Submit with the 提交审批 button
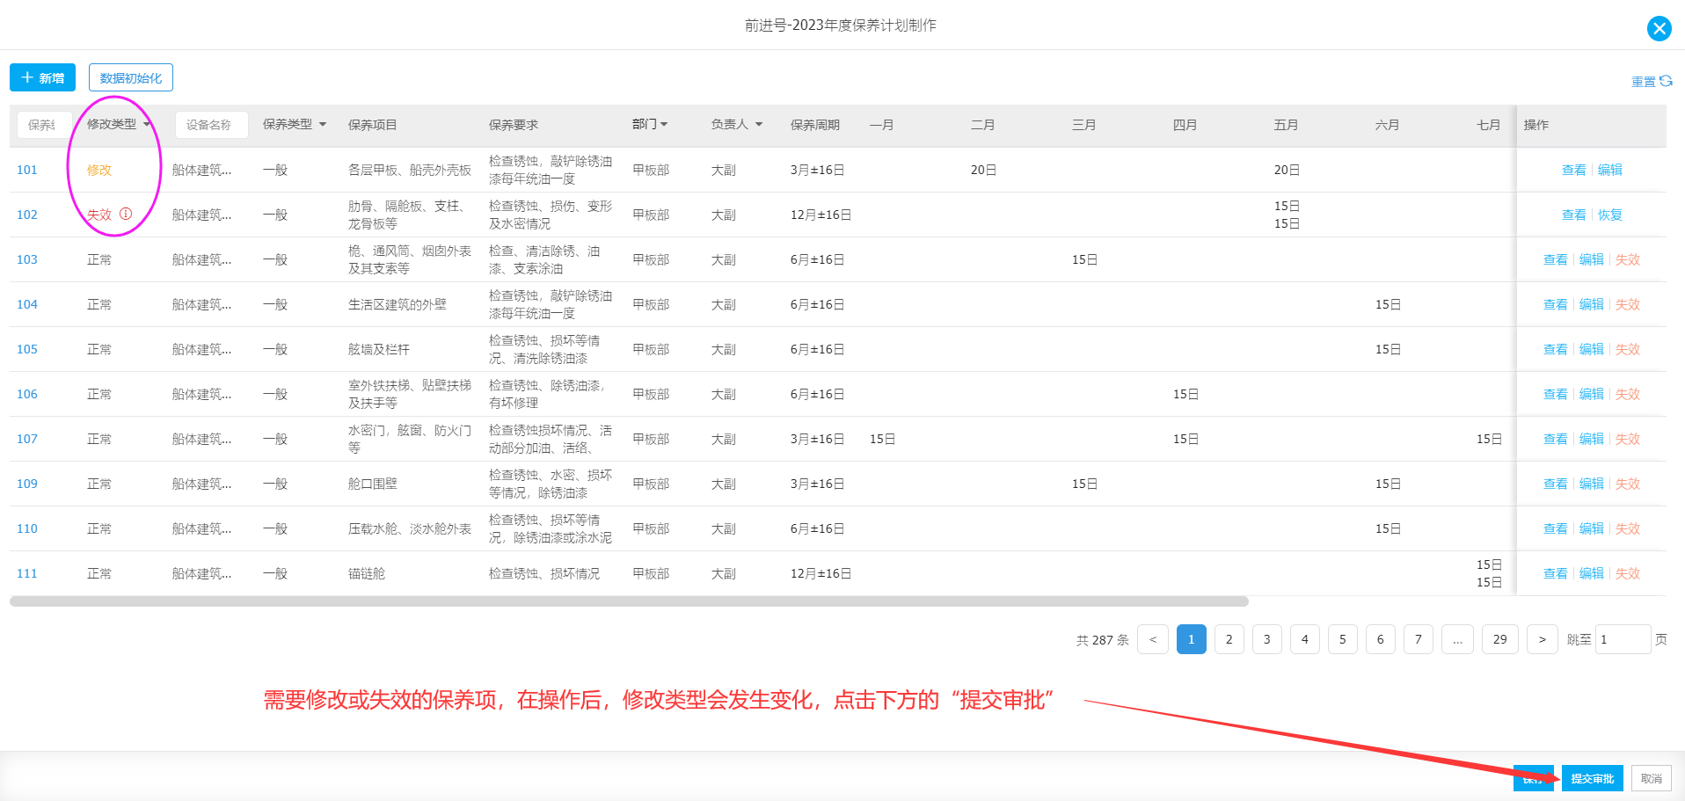 pyautogui.click(x=1592, y=778)
